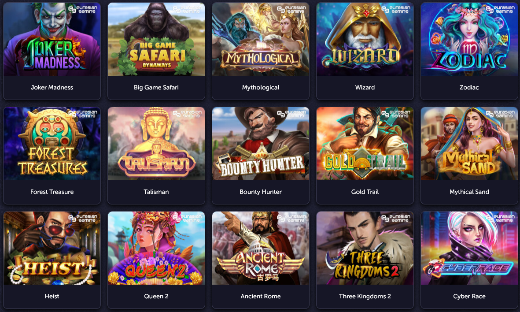
Task: Click the "Talisman" title label
Action: click(156, 192)
